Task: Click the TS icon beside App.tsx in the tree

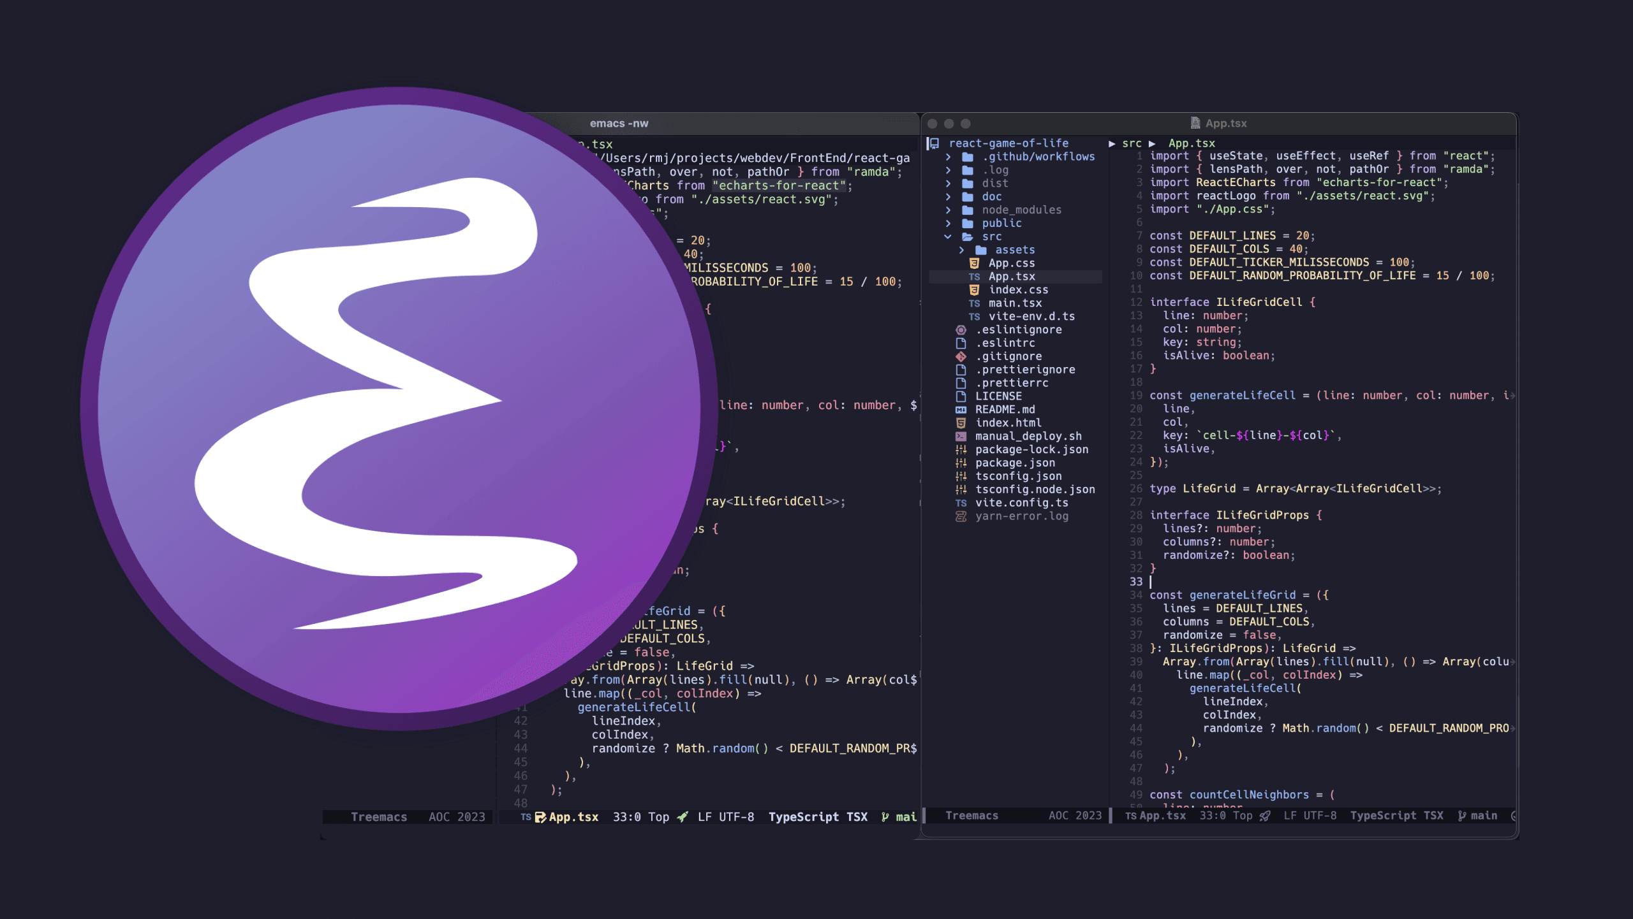Action: point(974,277)
